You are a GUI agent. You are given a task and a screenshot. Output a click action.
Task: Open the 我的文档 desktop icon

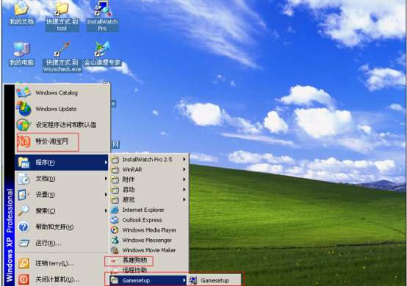pos(21,13)
